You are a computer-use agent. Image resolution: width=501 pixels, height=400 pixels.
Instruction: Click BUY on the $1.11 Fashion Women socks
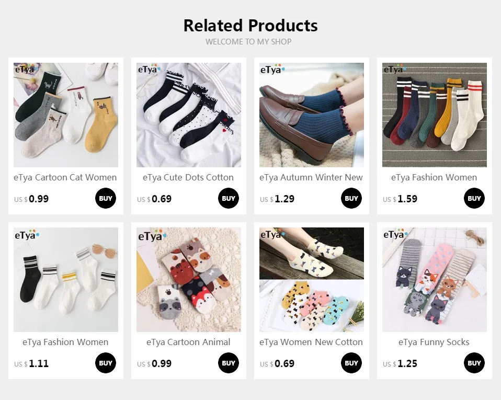[106, 363]
